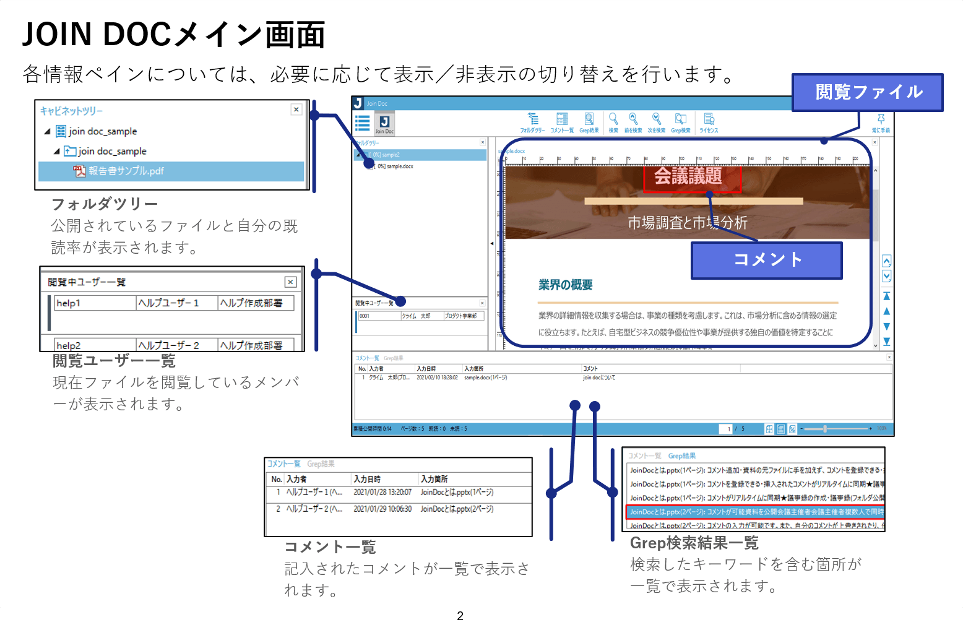Select the highlighted red-bordered Grep result row
Viewport: 963px width, 630px height.
(755, 512)
